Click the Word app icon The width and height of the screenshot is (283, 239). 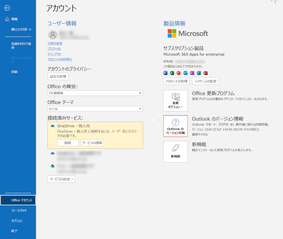[165, 73]
